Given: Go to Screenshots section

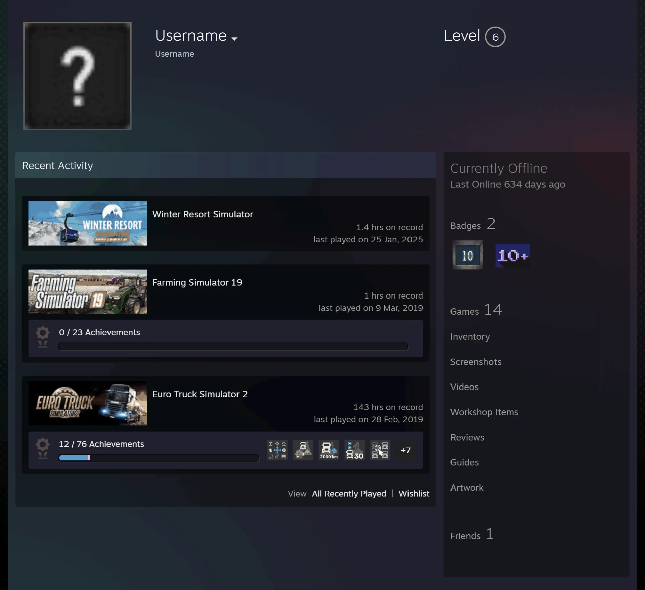Looking at the screenshot, I should point(476,362).
